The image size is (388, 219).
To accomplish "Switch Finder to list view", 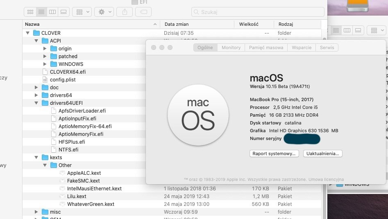I will [41, 12].
